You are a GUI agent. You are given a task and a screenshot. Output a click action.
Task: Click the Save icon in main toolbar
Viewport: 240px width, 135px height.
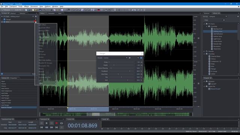click(40, 10)
